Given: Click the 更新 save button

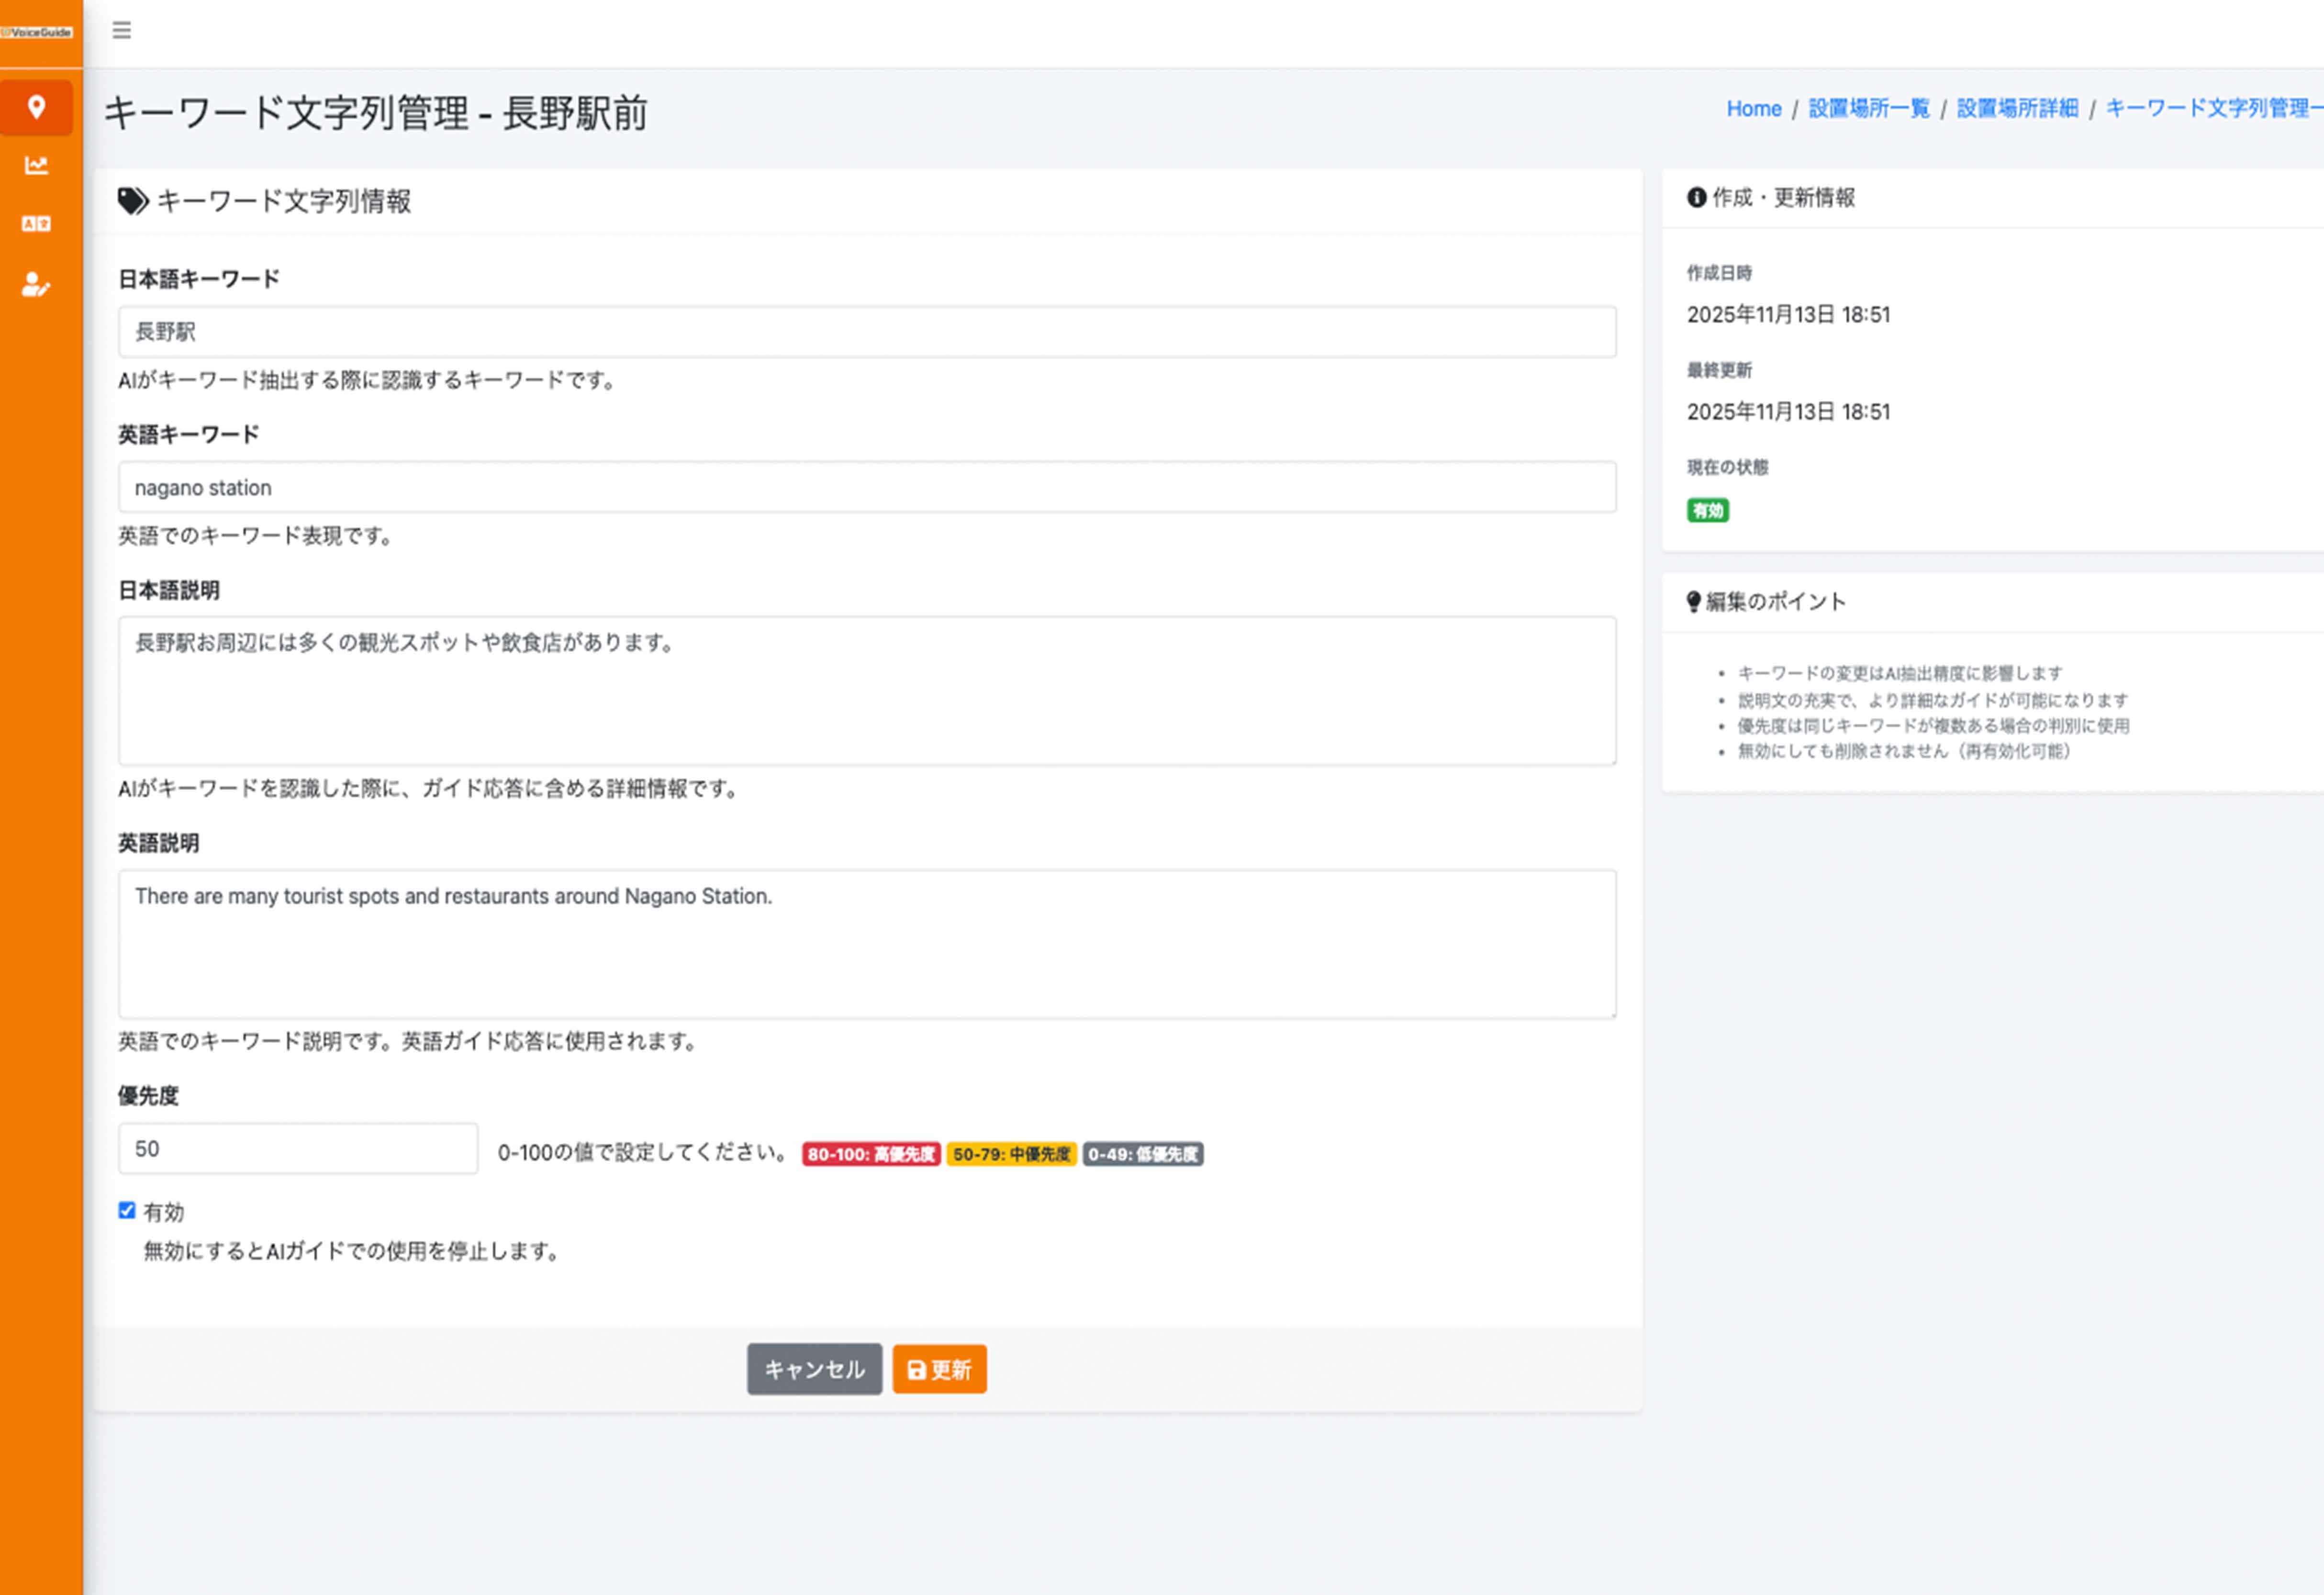Looking at the screenshot, I should (x=939, y=1369).
